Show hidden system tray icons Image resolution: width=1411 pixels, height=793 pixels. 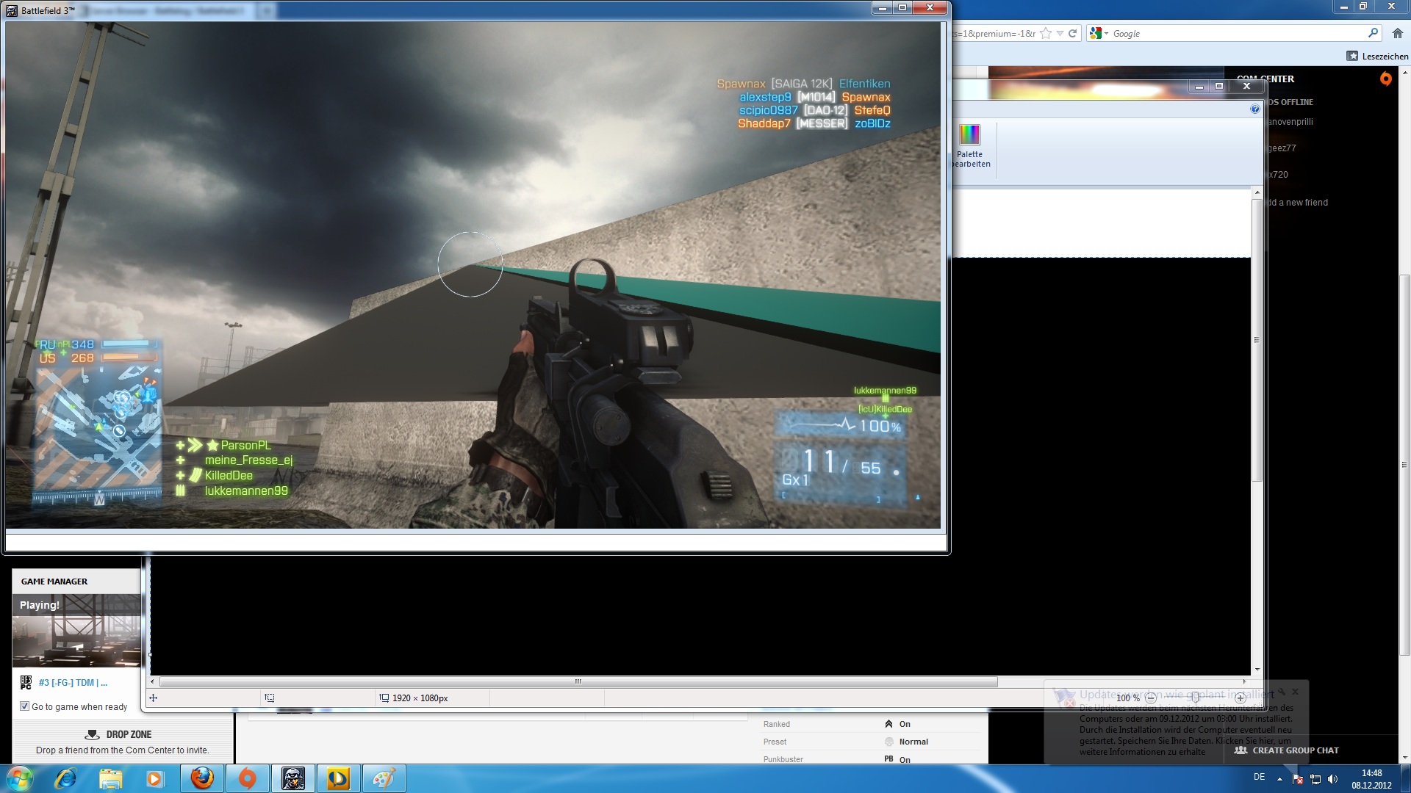[x=1279, y=778]
